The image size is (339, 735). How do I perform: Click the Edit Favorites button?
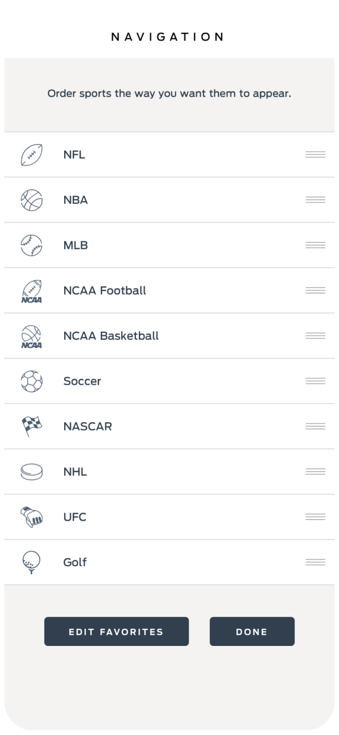pos(116,632)
